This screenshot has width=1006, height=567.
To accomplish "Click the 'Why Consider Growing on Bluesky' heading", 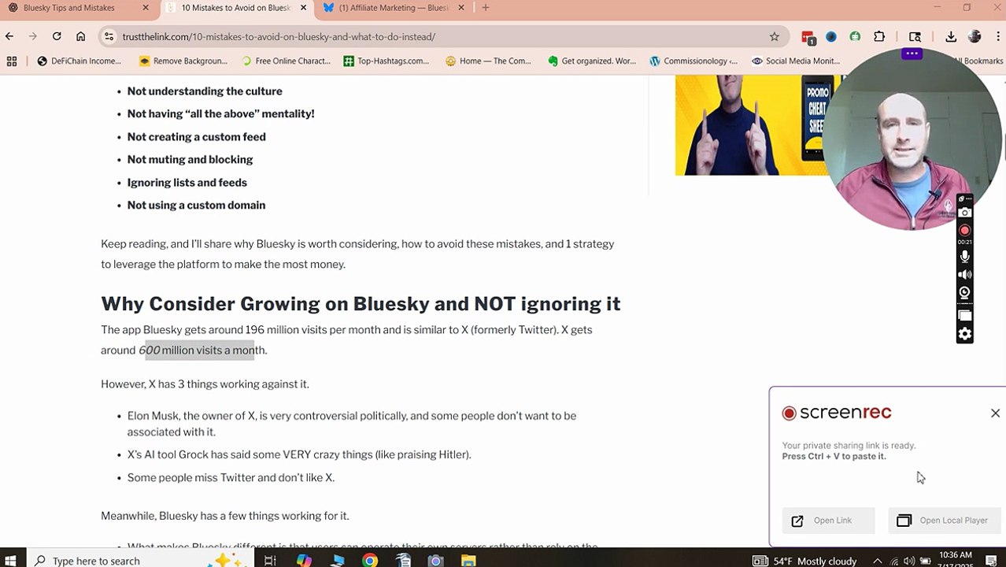I will pyautogui.click(x=361, y=304).
